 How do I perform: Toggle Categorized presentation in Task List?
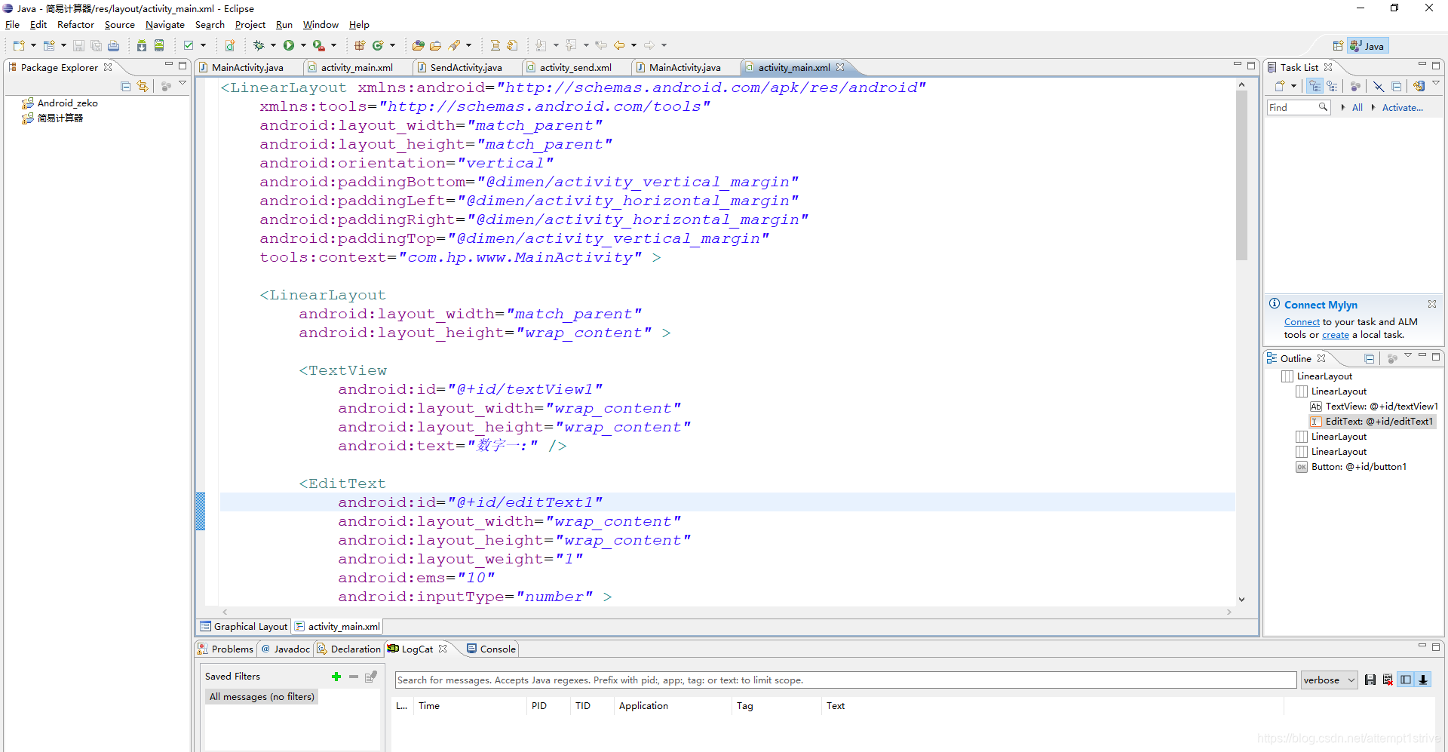1315,86
